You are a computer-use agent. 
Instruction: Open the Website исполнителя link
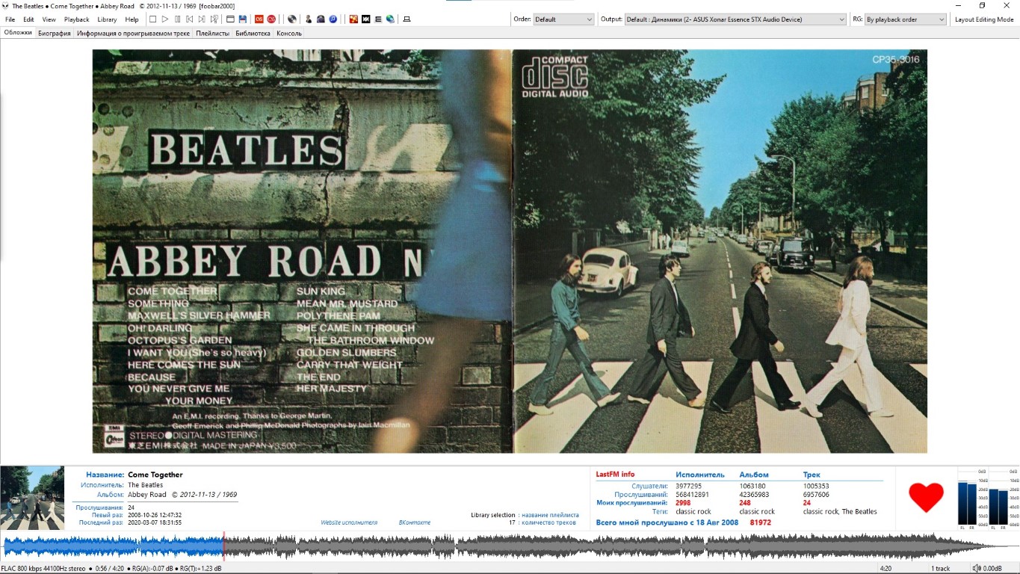coord(349,522)
